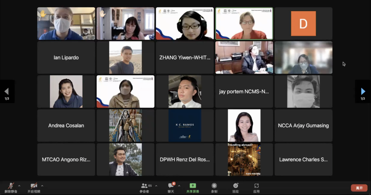Select the orange D avatar tile

click(x=303, y=24)
